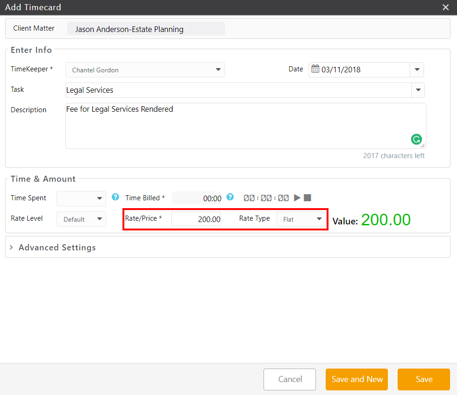Click the date value 03/11/2018

coord(341,70)
